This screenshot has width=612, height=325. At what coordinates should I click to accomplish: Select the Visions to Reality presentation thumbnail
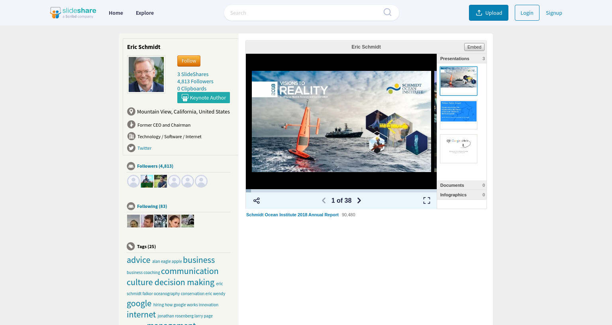[x=459, y=81]
